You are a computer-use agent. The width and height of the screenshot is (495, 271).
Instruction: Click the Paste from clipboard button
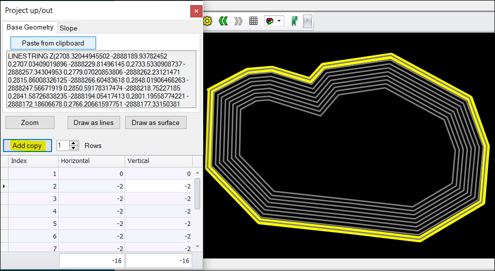tap(53, 43)
